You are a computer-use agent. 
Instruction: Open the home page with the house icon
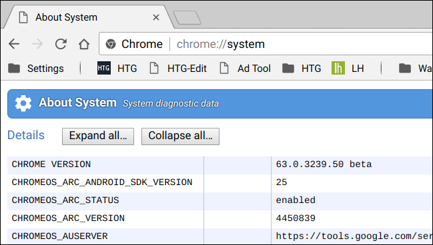click(x=84, y=44)
